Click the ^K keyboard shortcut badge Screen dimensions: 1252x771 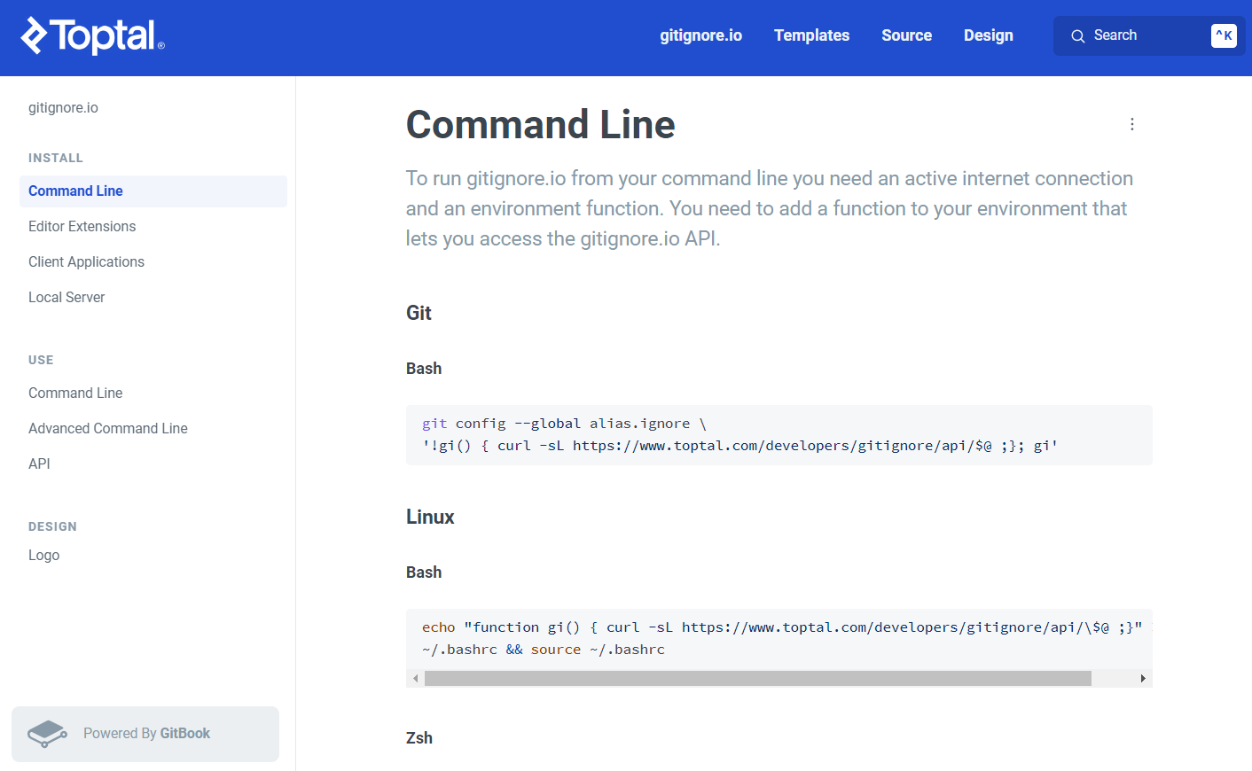[x=1224, y=35]
